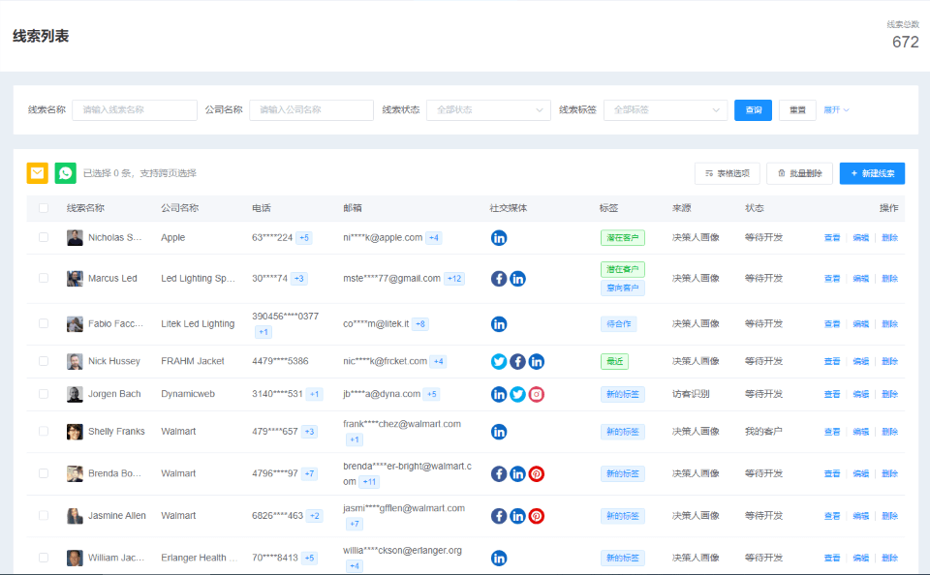Open the 线索标签 dropdown
Image resolution: width=930 pixels, height=575 pixels.
[666, 110]
